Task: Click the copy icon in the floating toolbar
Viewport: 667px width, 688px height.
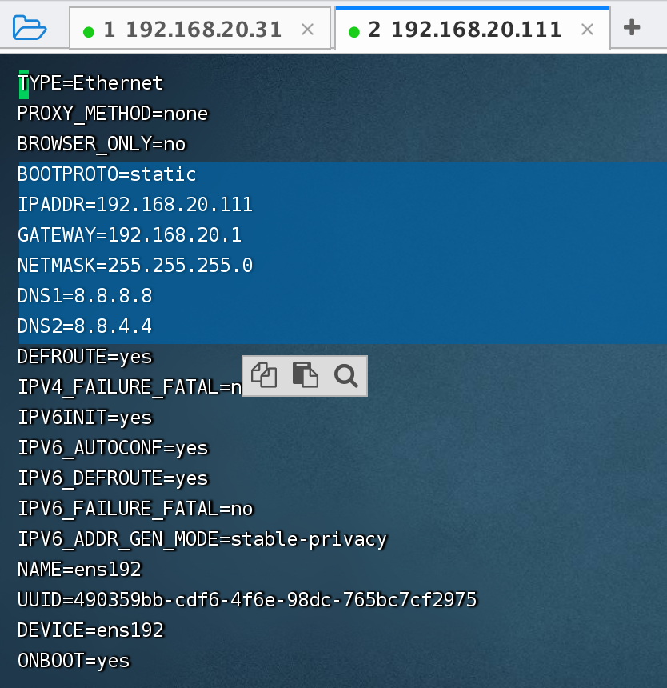Action: point(262,375)
